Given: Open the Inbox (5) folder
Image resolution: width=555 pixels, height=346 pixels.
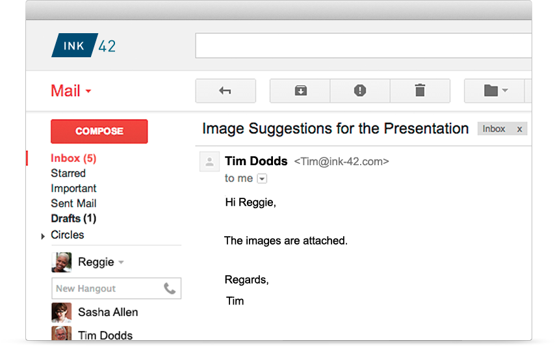Looking at the screenshot, I should coord(73,158).
